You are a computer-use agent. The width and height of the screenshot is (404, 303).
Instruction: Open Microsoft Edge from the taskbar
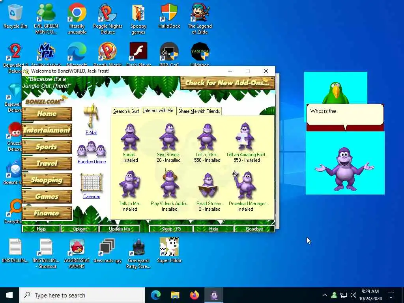click(155, 295)
